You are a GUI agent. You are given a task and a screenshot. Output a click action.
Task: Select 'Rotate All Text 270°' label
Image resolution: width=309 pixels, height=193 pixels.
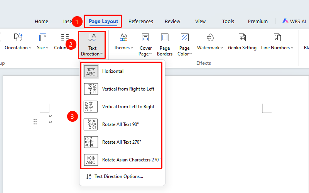click(x=122, y=142)
